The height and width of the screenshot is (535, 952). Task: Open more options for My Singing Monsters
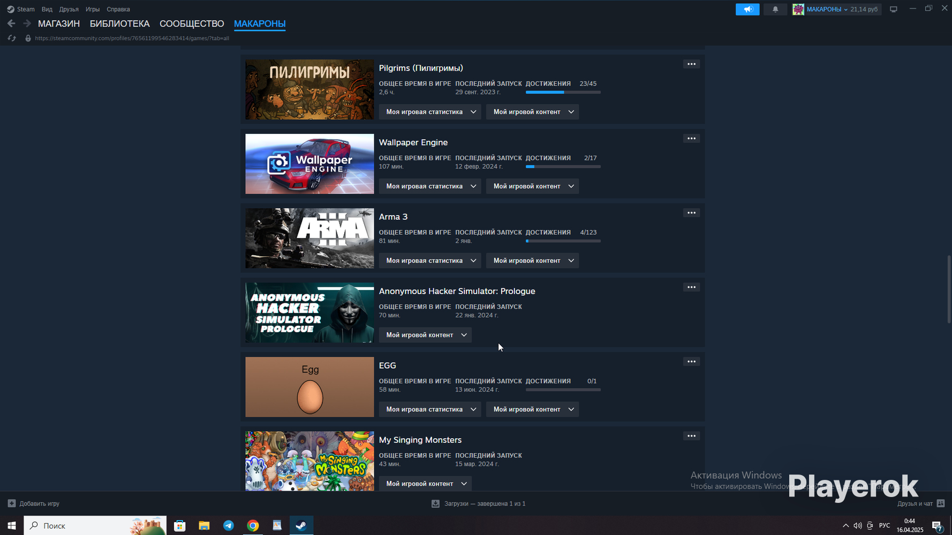(x=691, y=436)
